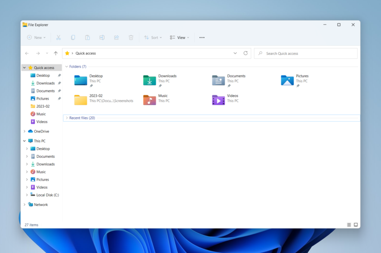Select the Cut toolbar icon
Screen dimensions: 381x253
pyautogui.click(x=58, y=37)
